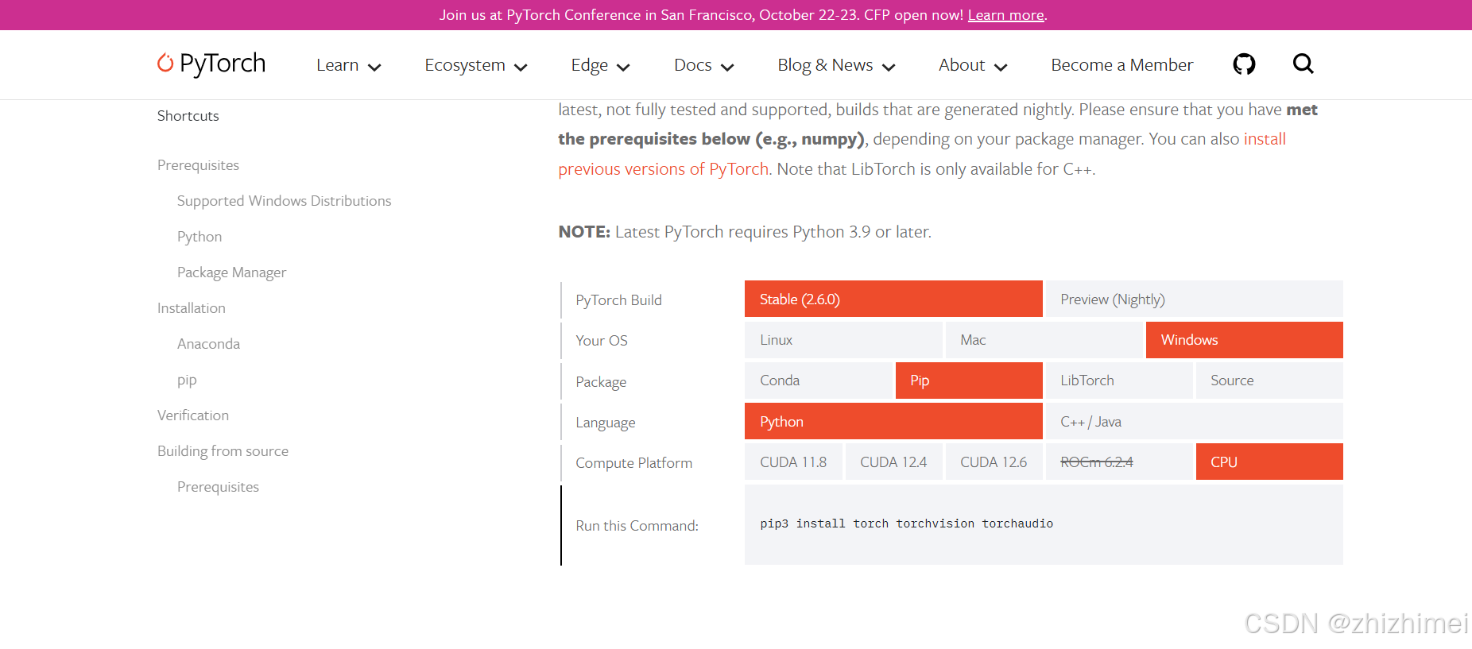Select Stable (2.6.0) build

tap(893, 299)
